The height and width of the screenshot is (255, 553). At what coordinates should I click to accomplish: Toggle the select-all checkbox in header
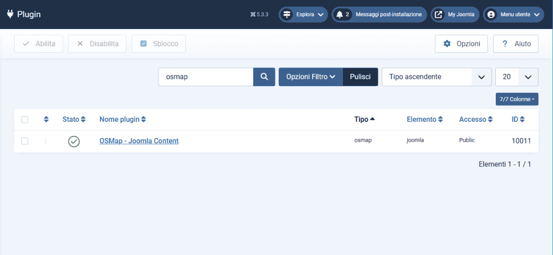click(25, 119)
